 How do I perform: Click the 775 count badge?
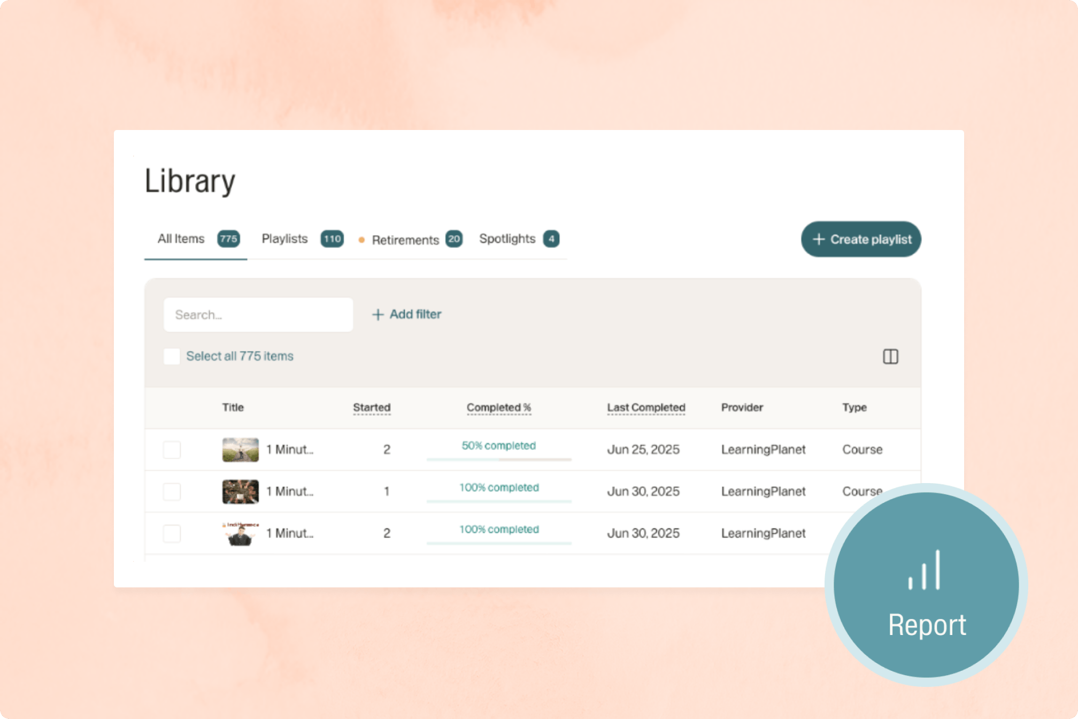pyautogui.click(x=228, y=239)
